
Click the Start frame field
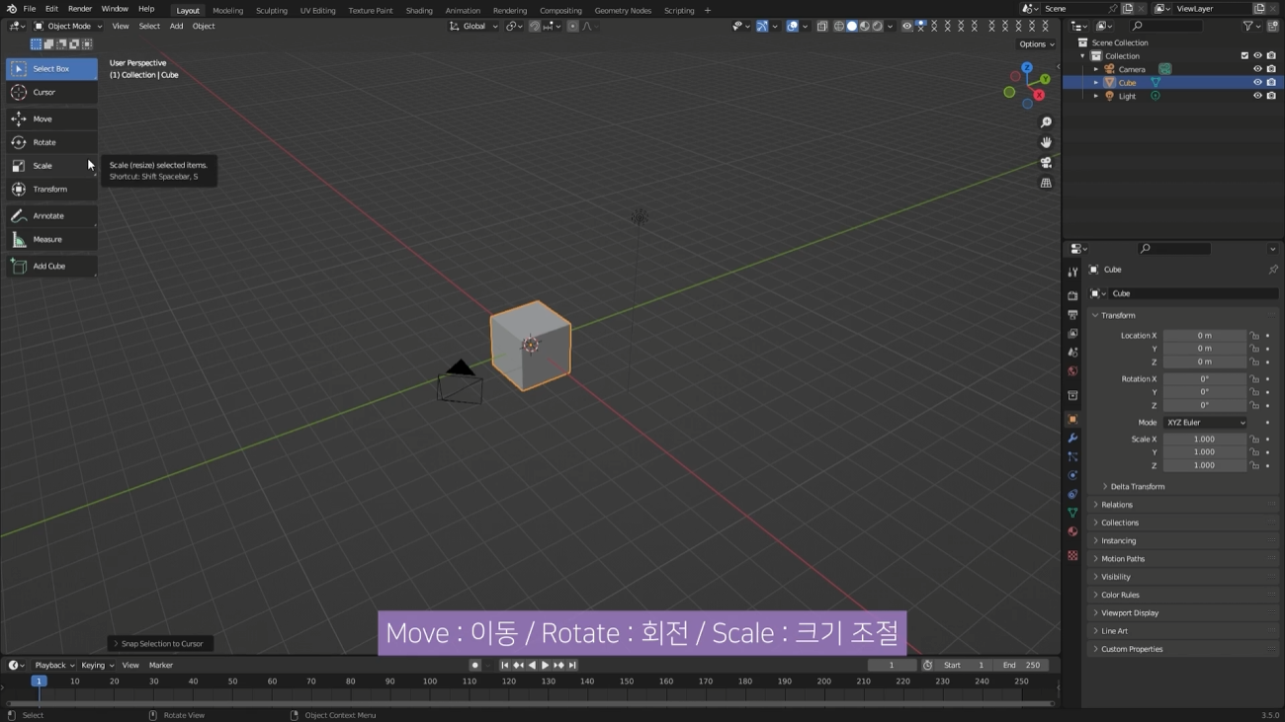pyautogui.click(x=964, y=666)
